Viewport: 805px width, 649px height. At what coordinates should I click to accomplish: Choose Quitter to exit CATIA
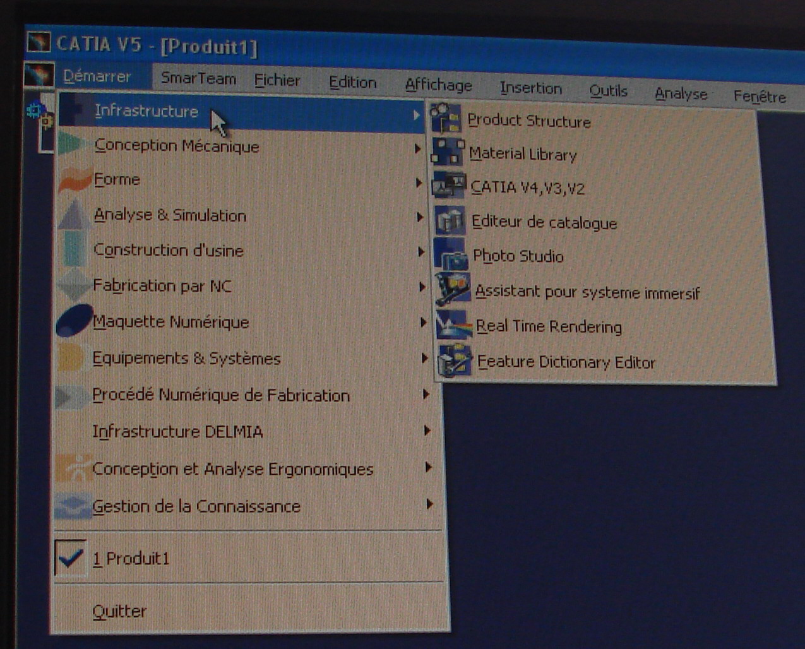click(x=119, y=611)
